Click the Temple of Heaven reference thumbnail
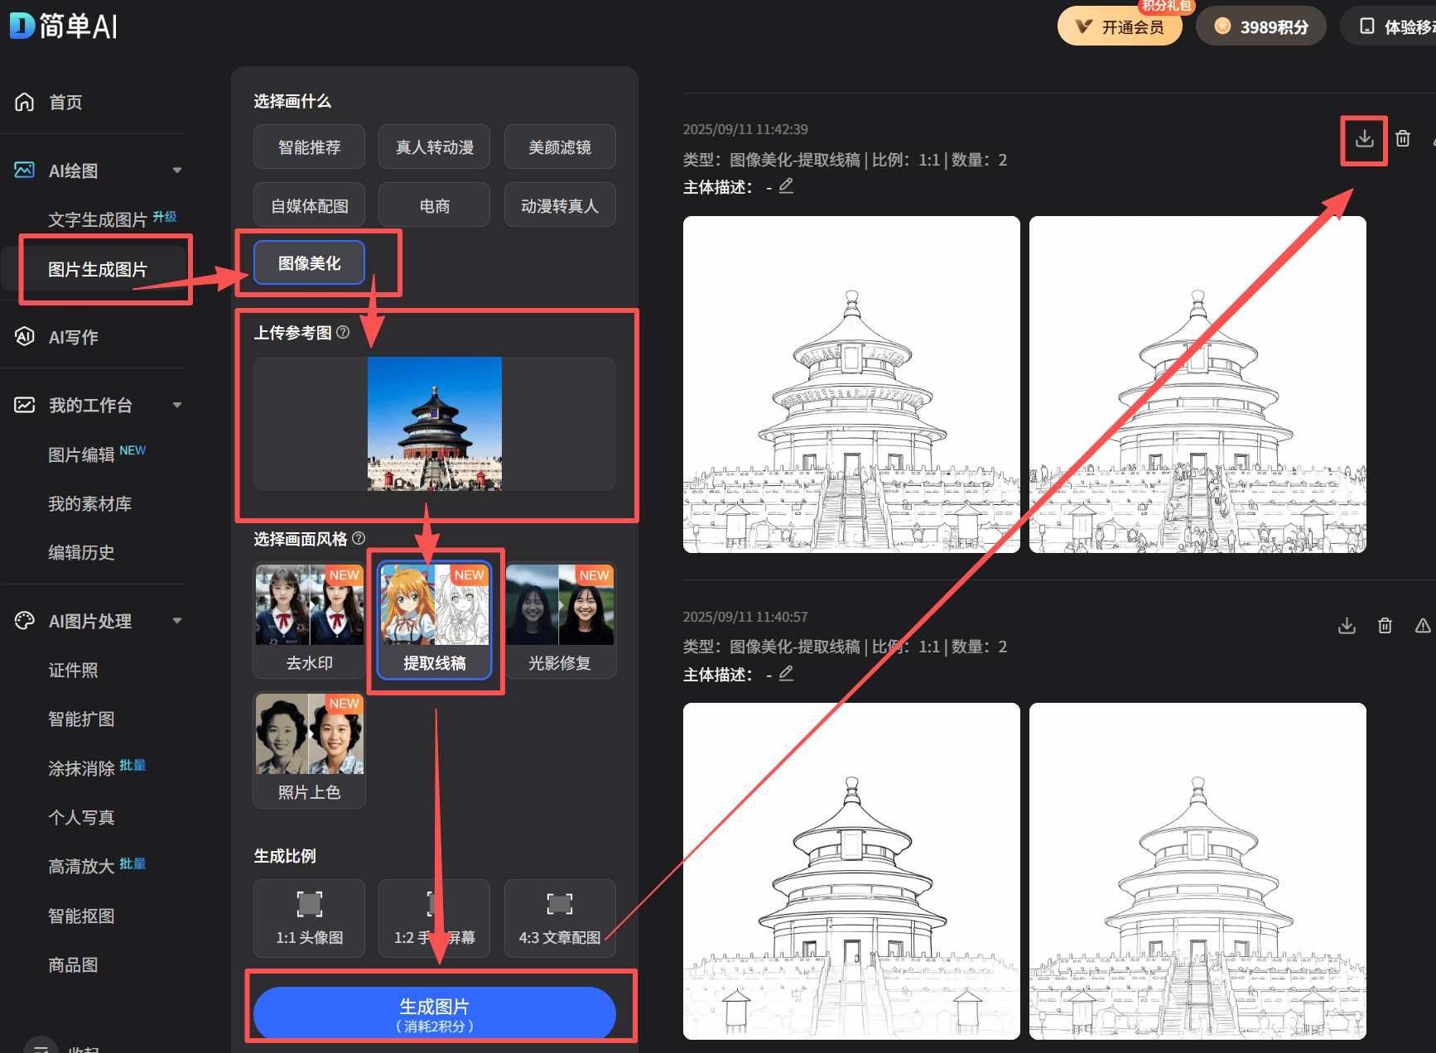This screenshot has width=1436, height=1053. [434, 424]
